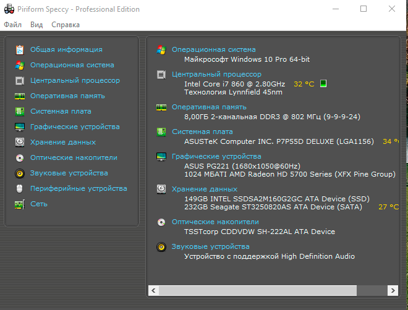Viewport: 408px width, 310px height.
Task: Click the 27 °C drive temperature
Action: [x=388, y=207]
